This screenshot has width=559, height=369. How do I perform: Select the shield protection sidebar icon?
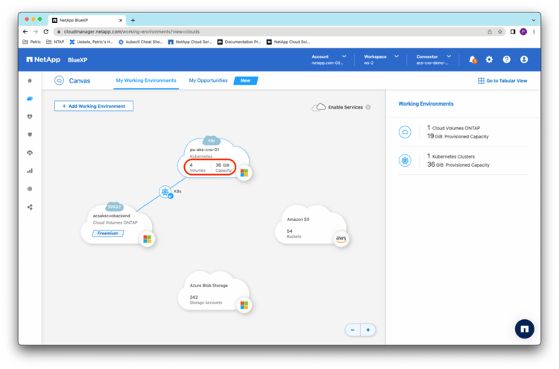tap(30, 135)
